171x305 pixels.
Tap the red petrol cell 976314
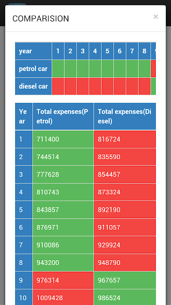[x=63, y=280]
